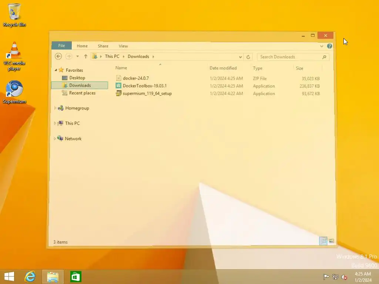
Task: Go up one folder level arrow
Action: coord(85,57)
